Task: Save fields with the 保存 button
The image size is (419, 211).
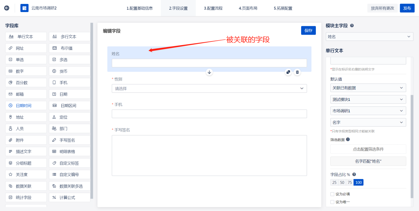Action: [x=308, y=30]
